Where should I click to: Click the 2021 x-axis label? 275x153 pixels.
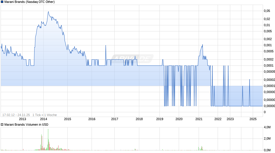click(x=199, y=119)
